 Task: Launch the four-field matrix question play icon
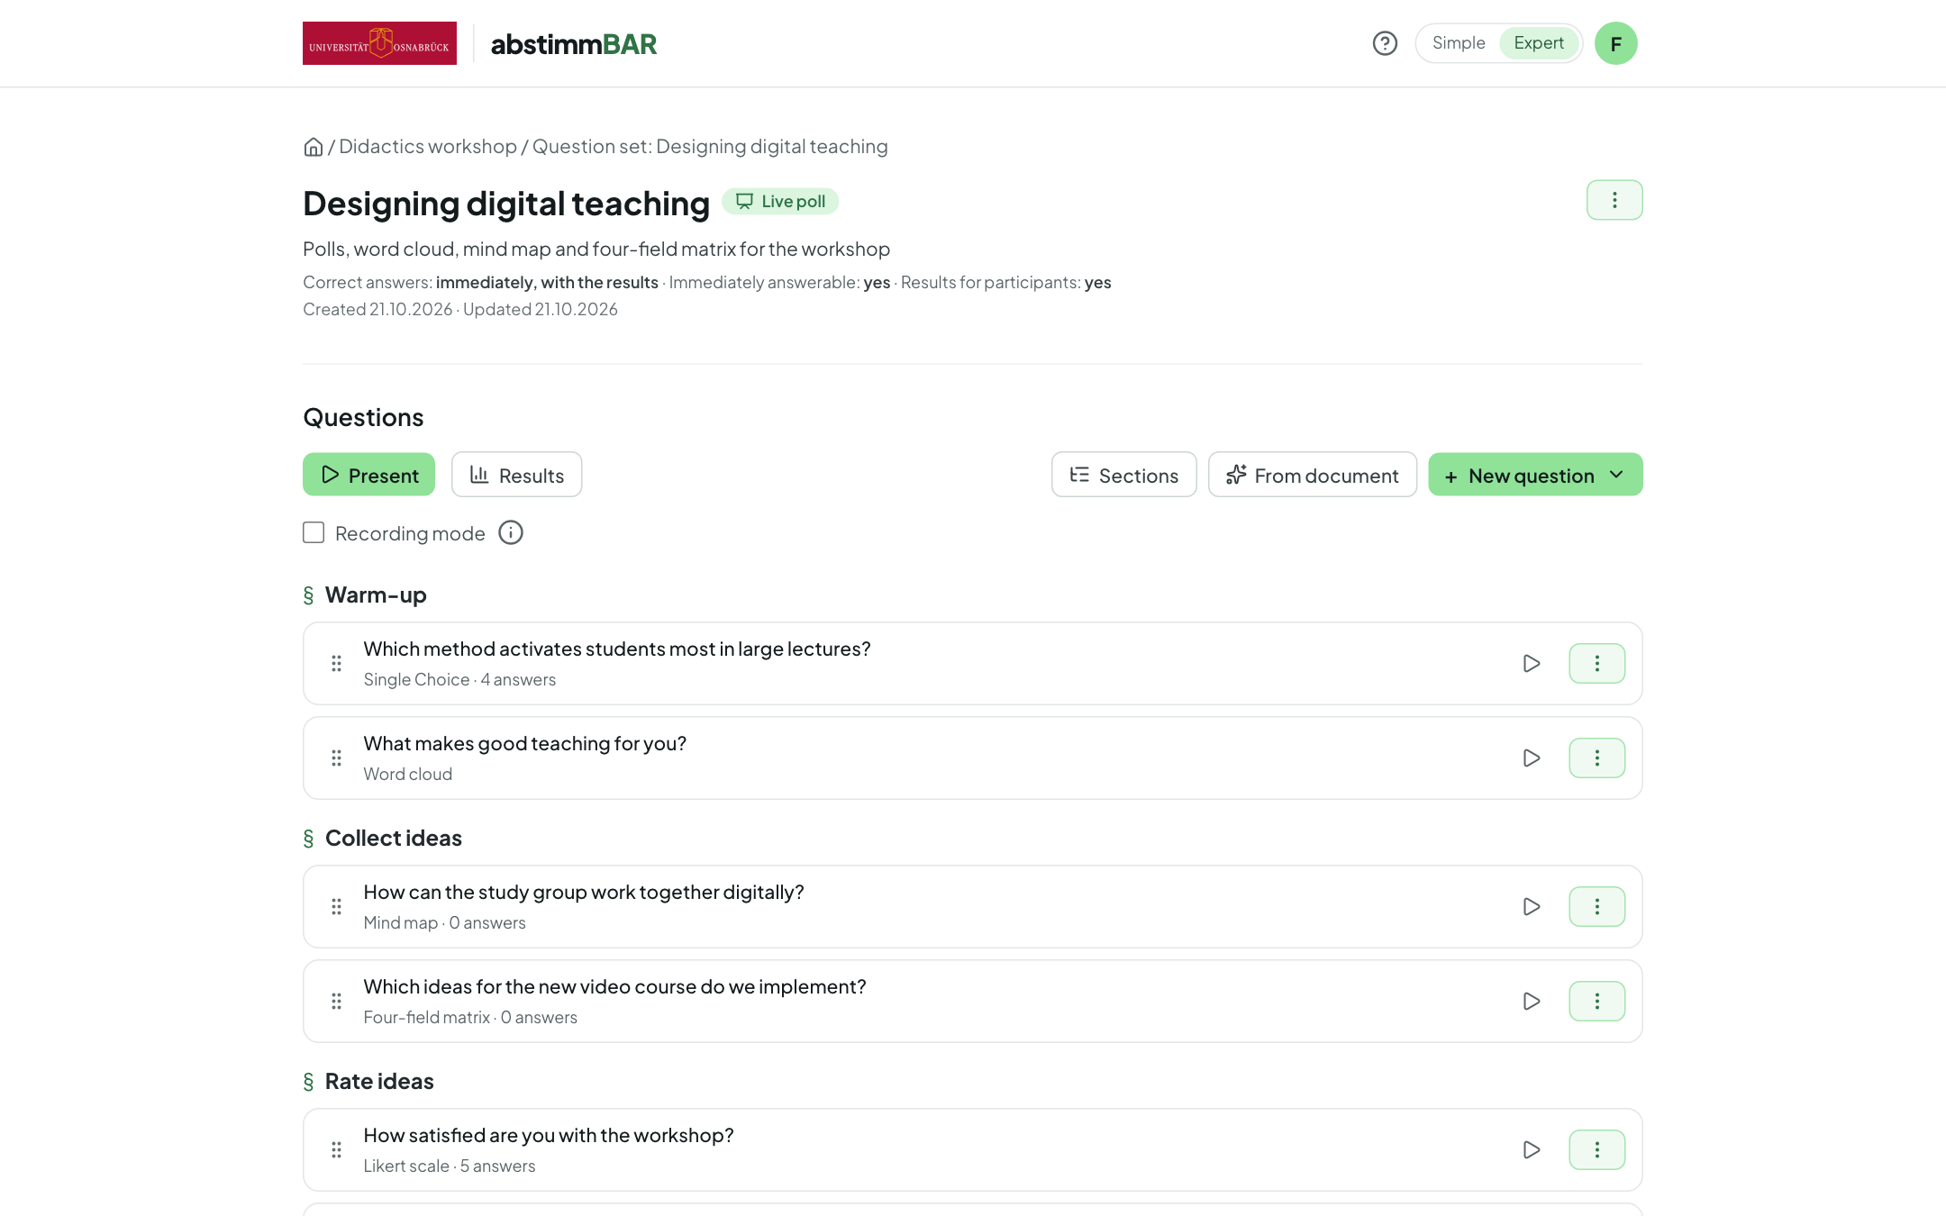(1531, 1002)
